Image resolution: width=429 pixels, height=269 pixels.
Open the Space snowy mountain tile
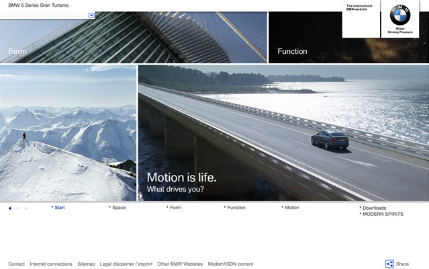68,133
